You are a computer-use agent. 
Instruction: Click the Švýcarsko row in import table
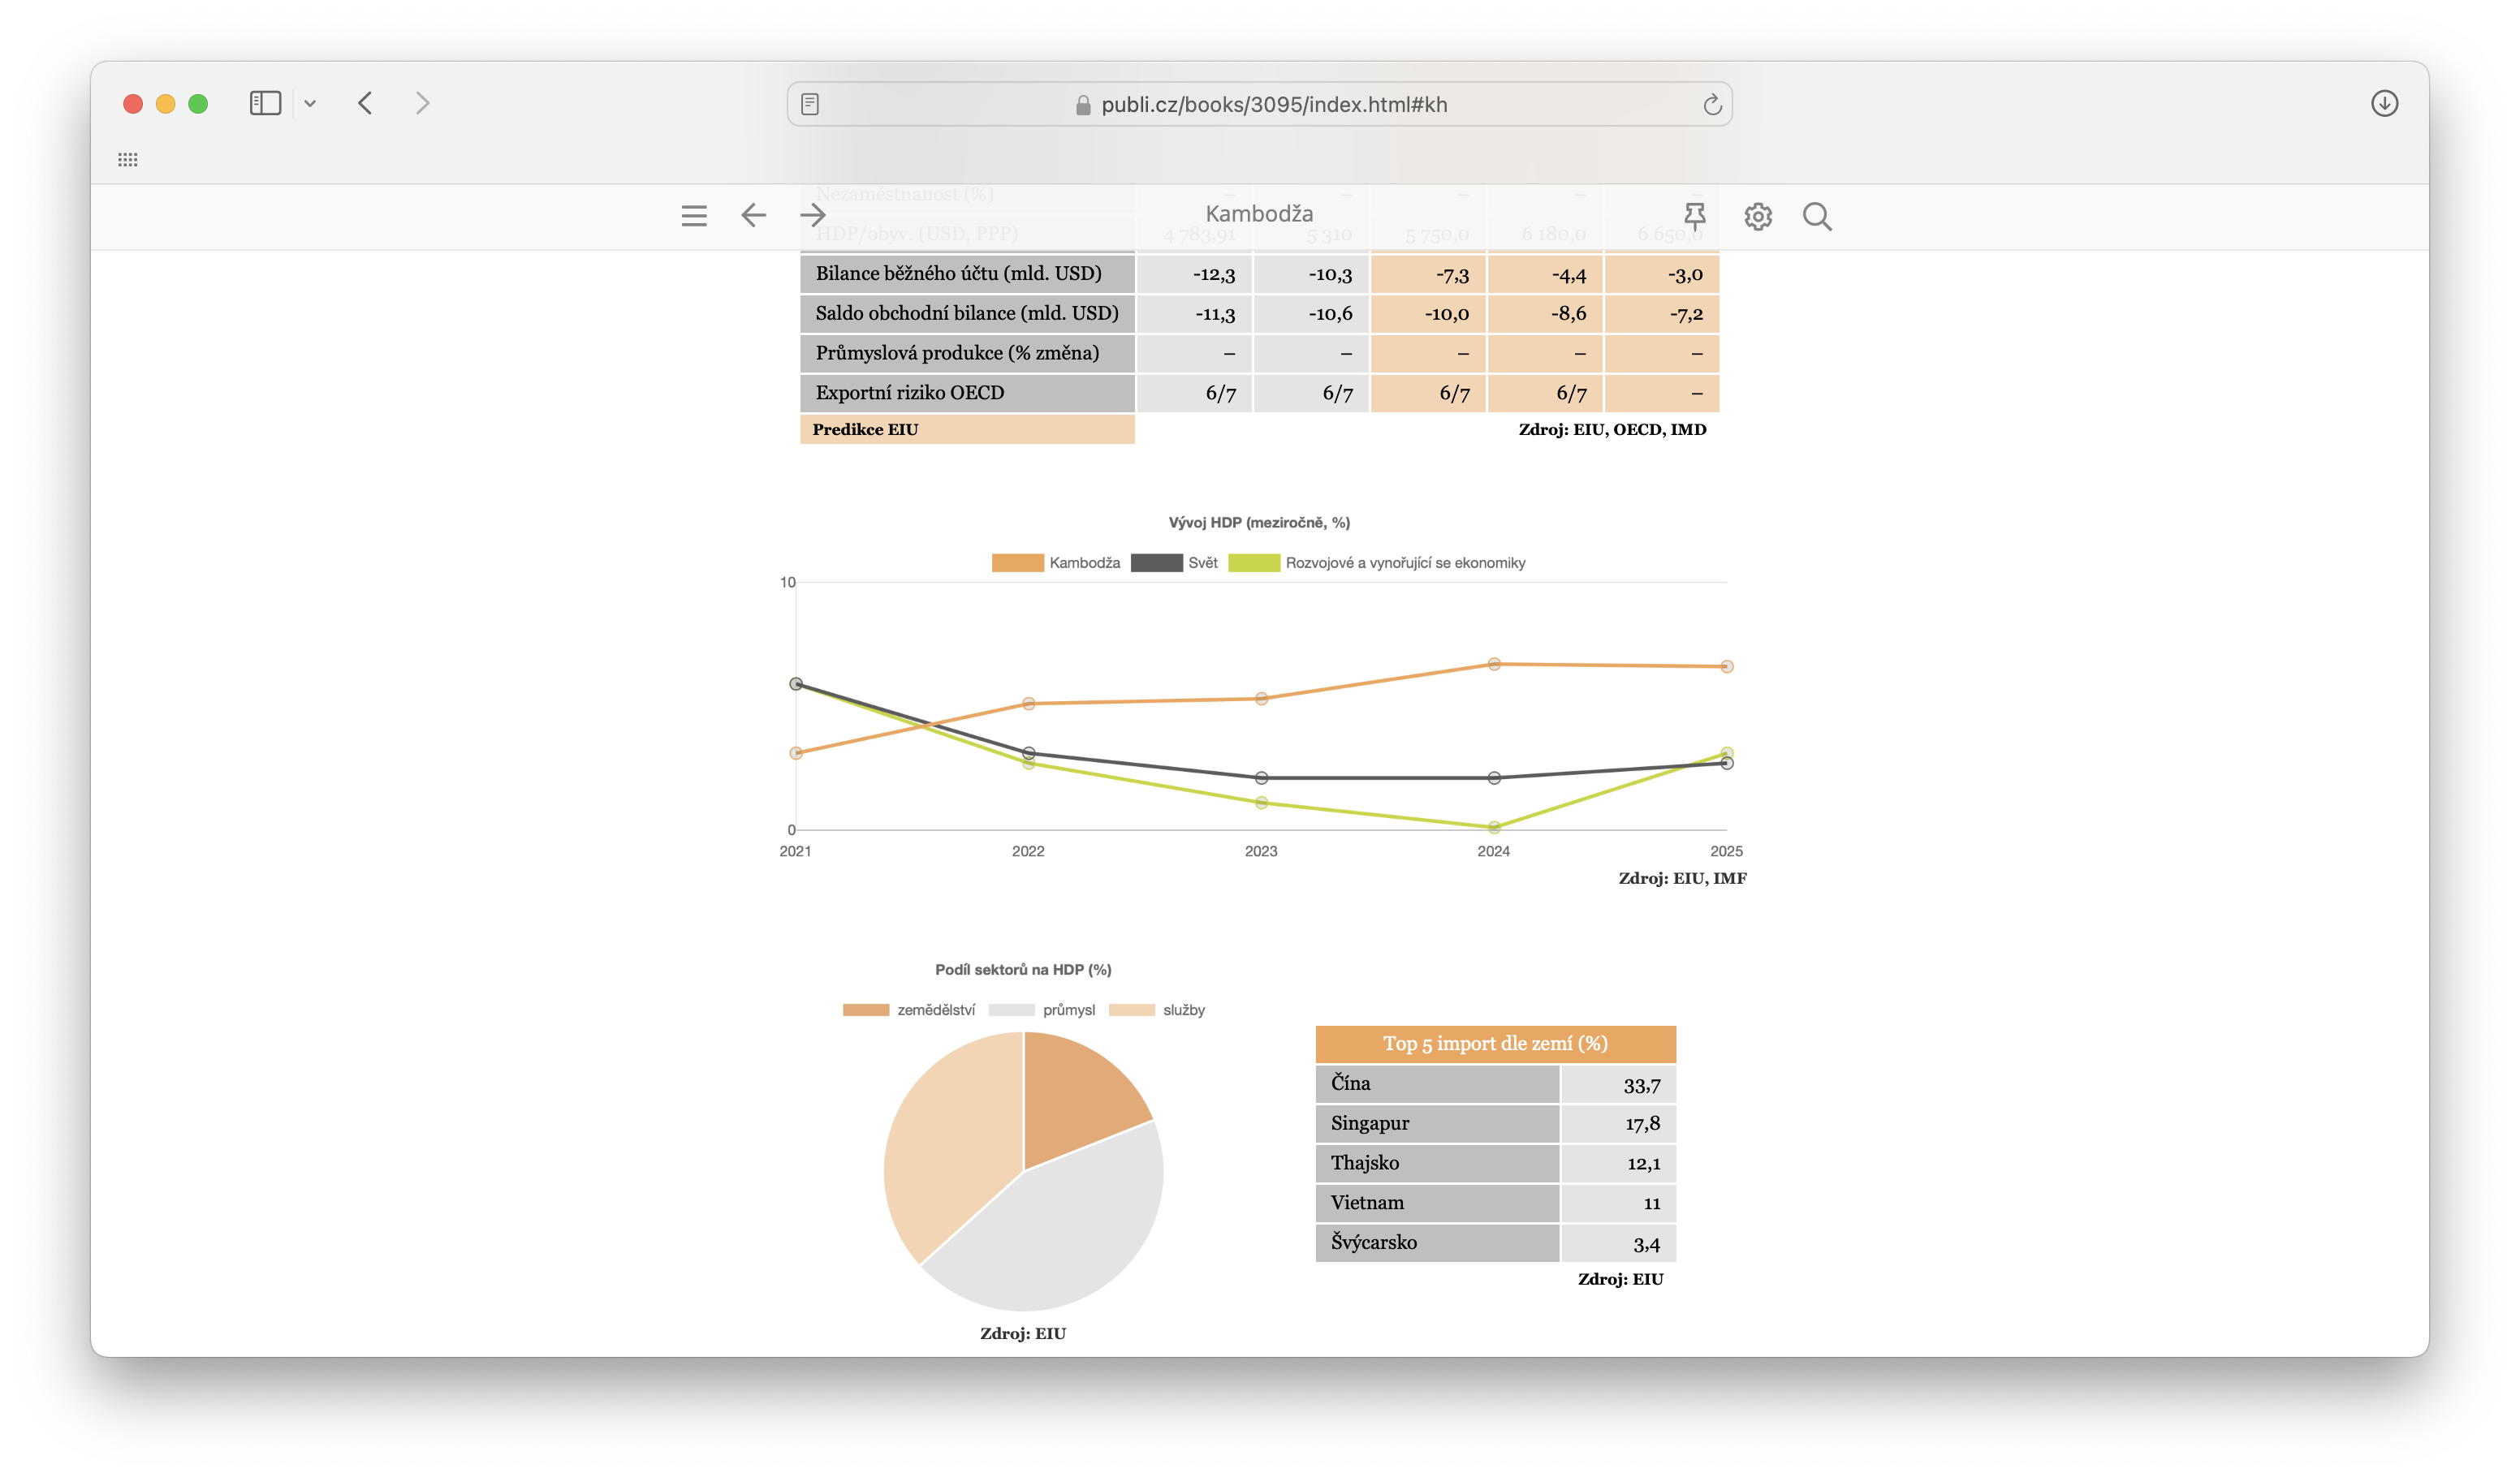click(1495, 1243)
